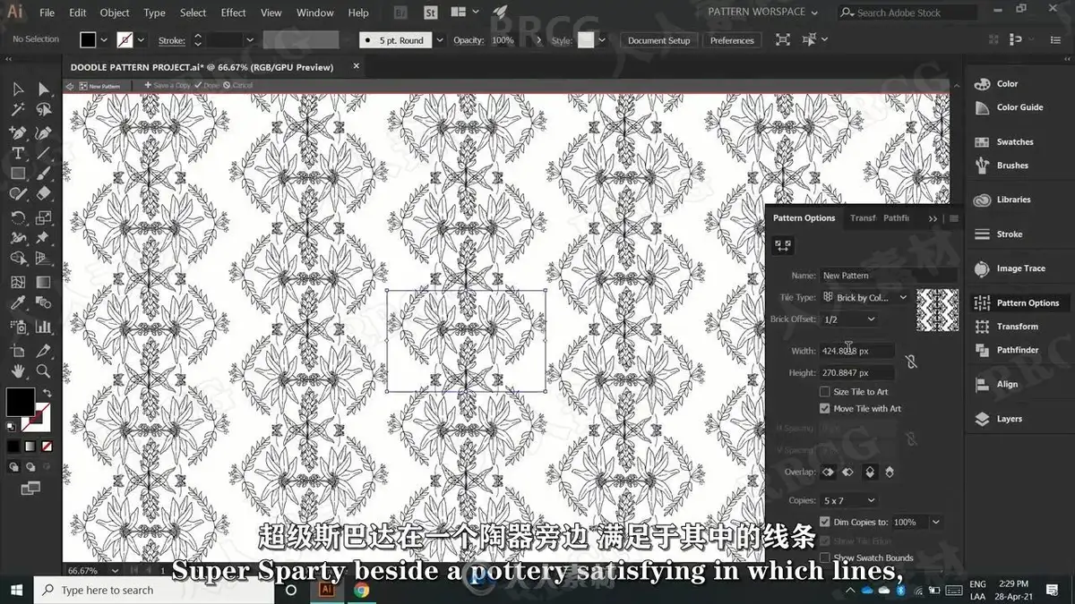The width and height of the screenshot is (1075, 604).
Task: Open the graphic Style dropdown
Action: click(604, 40)
